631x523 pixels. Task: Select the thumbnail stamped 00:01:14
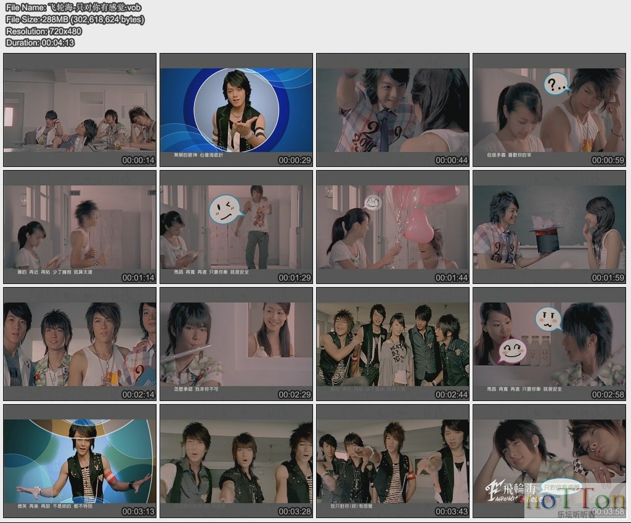tap(79, 227)
